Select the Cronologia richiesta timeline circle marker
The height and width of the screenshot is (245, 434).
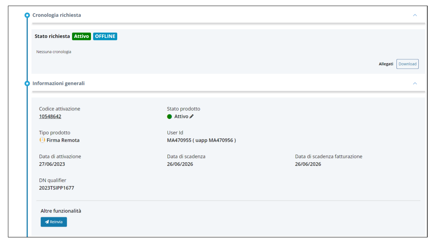click(27, 15)
